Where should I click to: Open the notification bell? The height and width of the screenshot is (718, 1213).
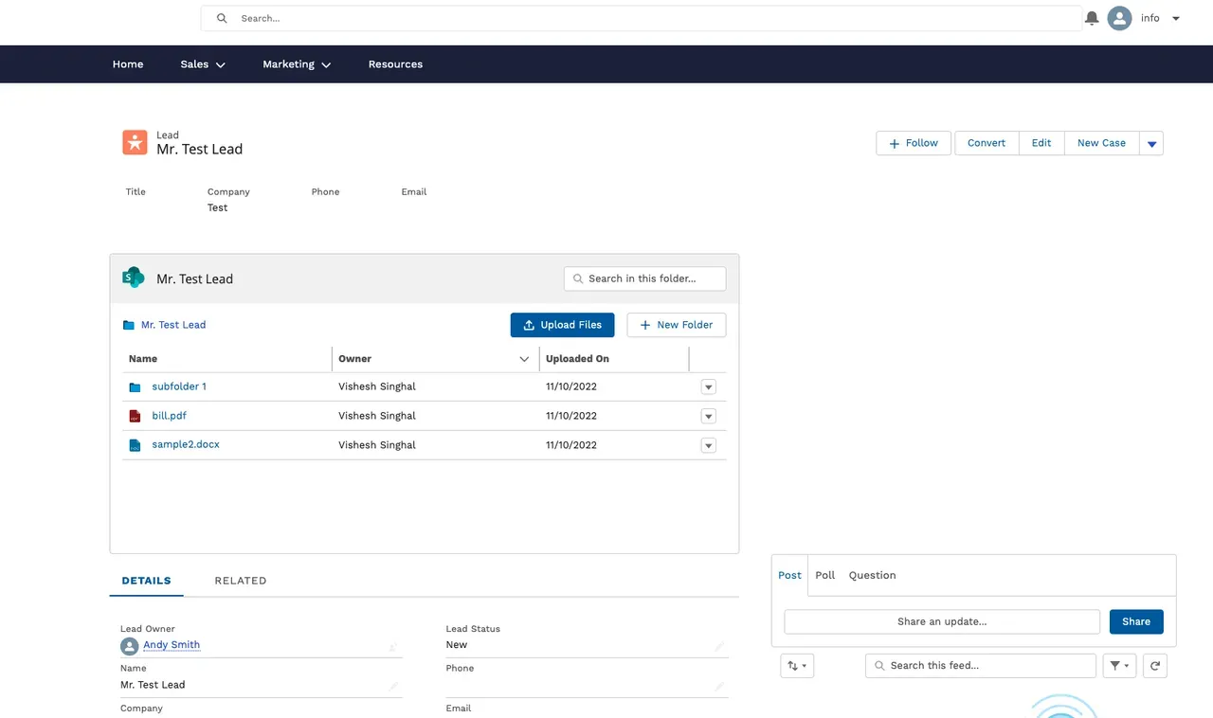1091,17
